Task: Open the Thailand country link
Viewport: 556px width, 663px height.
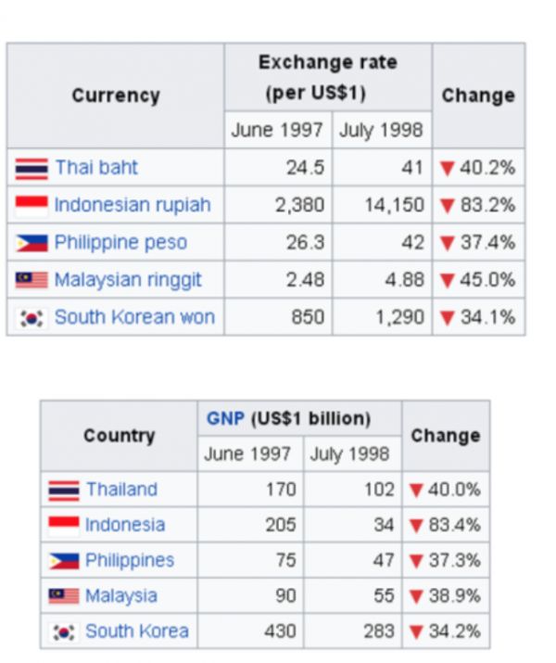Action: tap(121, 490)
